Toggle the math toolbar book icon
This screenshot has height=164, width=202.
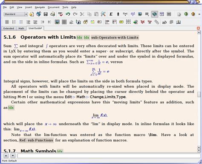[x=155, y=14]
